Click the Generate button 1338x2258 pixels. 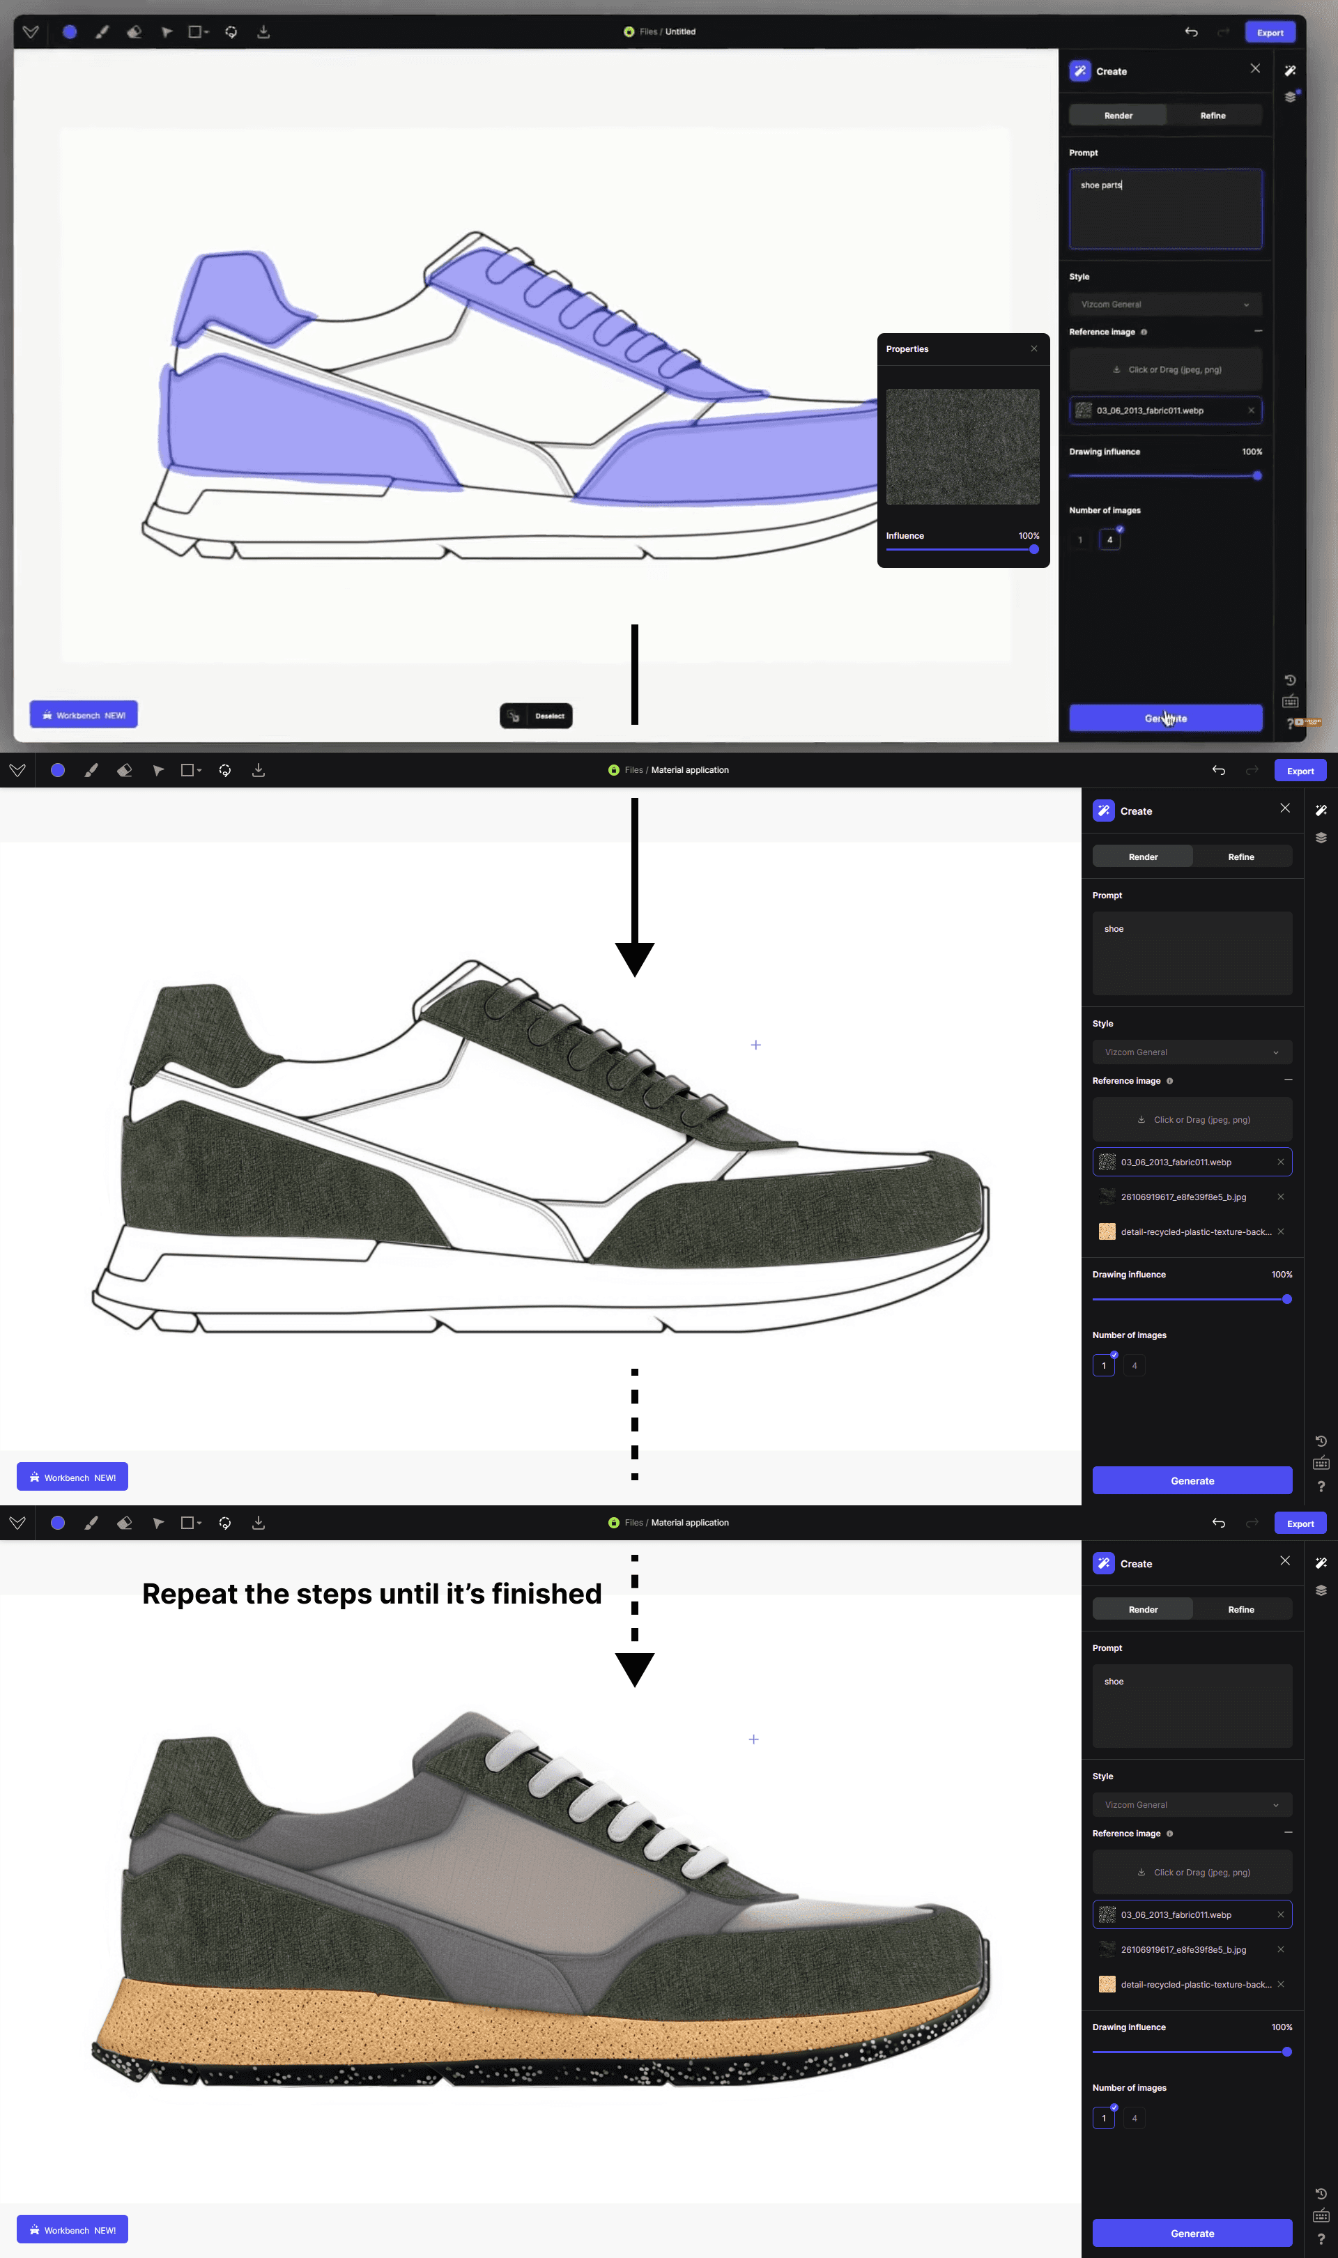coord(1166,718)
